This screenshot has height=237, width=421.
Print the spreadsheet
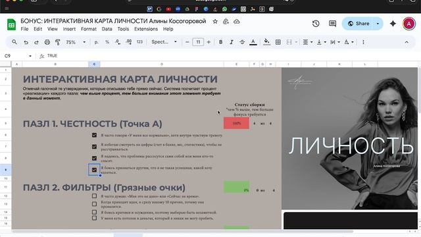pyautogui.click(x=47, y=42)
